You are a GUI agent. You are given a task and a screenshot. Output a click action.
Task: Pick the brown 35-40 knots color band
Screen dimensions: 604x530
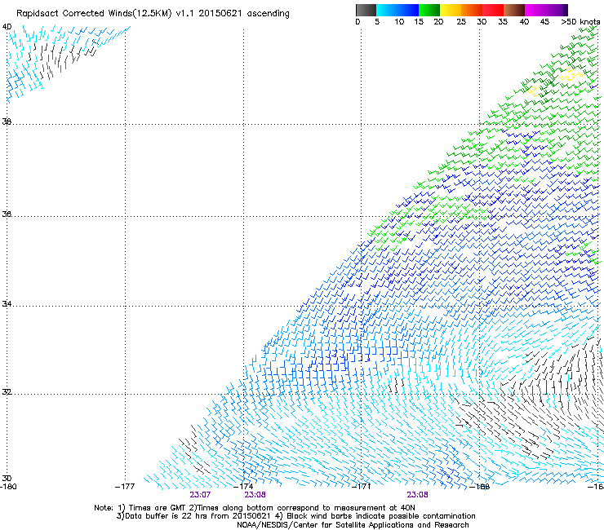[514, 10]
